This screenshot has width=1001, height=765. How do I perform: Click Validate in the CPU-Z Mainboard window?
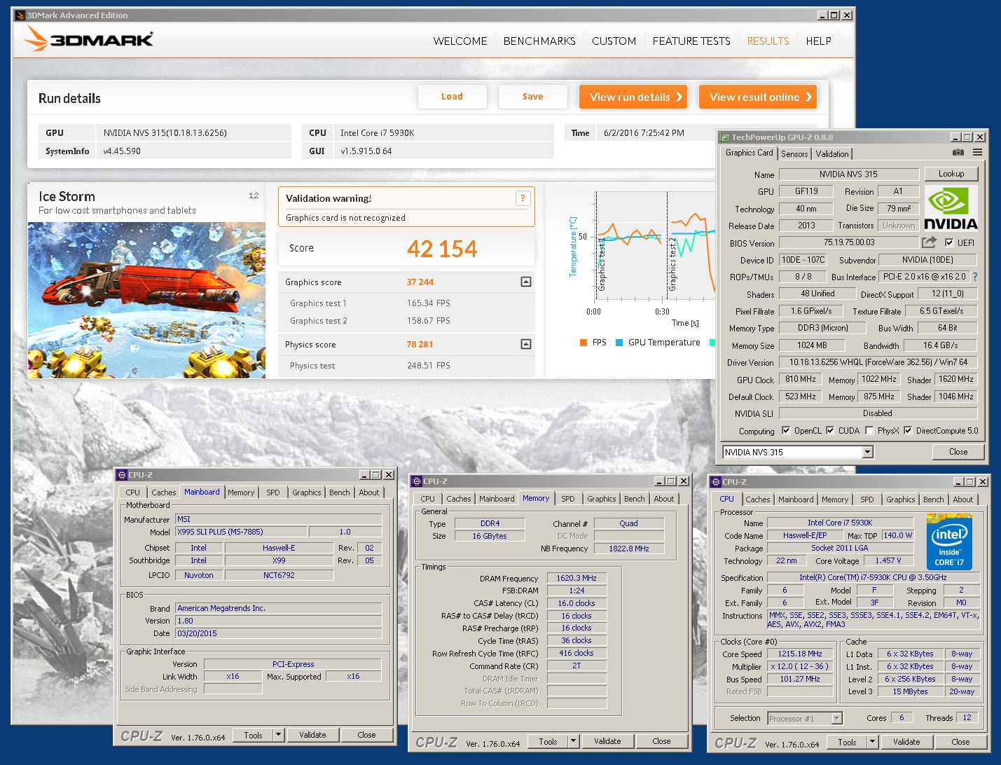point(312,735)
